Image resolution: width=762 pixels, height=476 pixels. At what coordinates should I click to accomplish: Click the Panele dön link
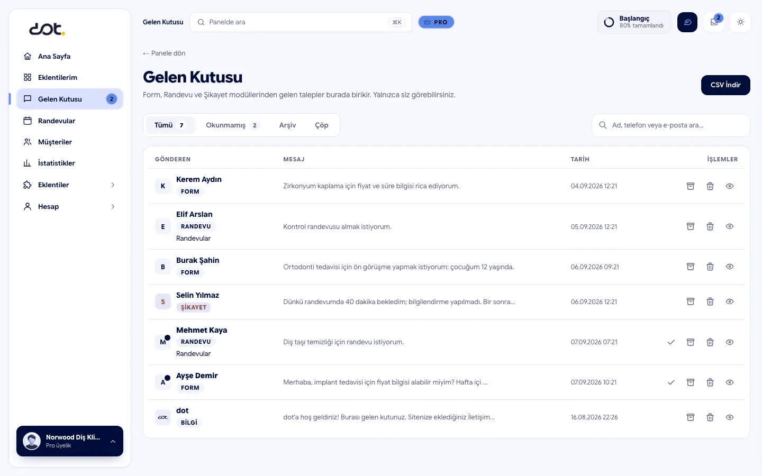164,53
